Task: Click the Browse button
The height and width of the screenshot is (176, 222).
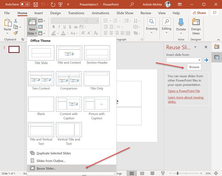Action: pos(194,67)
